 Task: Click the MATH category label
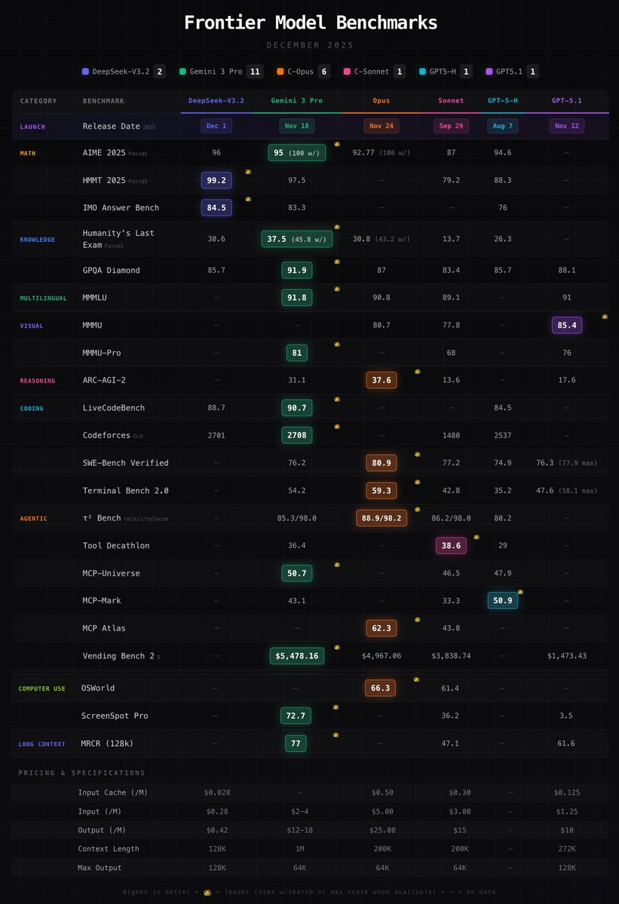(28, 154)
